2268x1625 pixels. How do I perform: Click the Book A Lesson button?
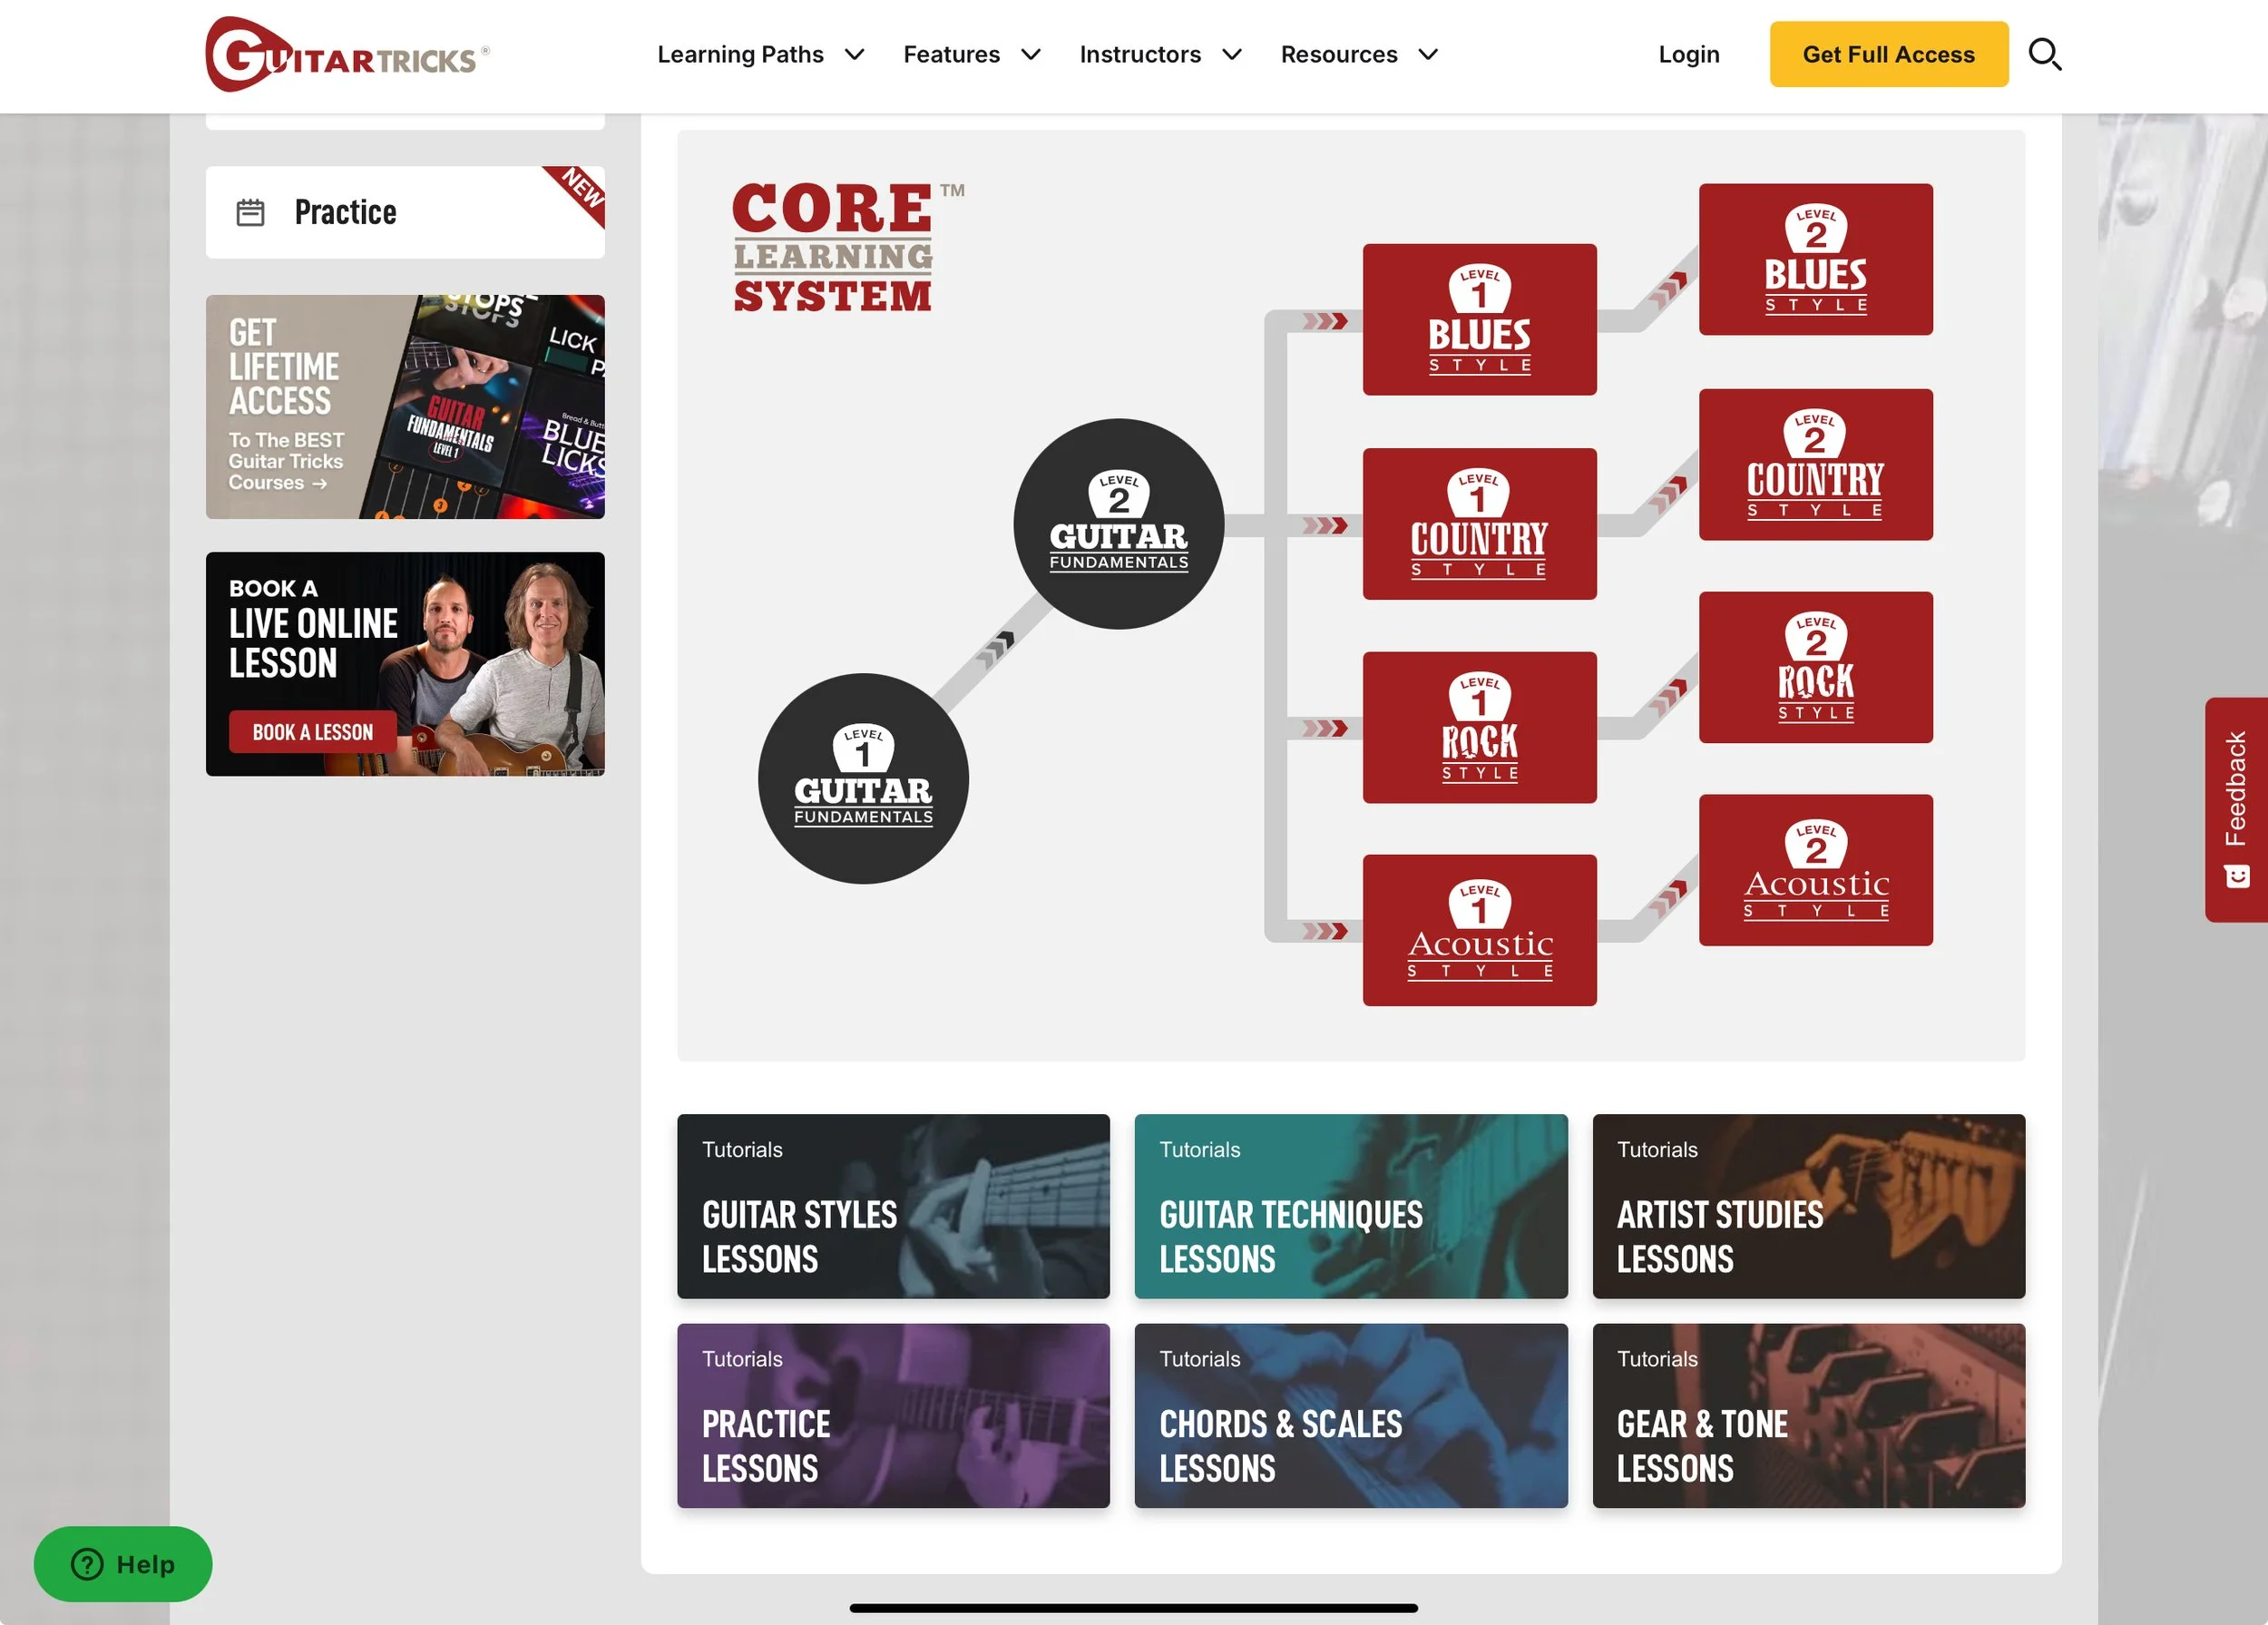click(x=312, y=732)
